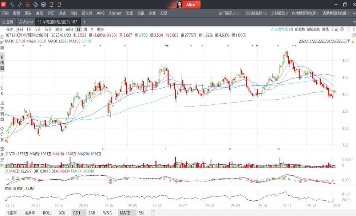
Task: Click the redo arrow in title bar
Action: point(20,4)
